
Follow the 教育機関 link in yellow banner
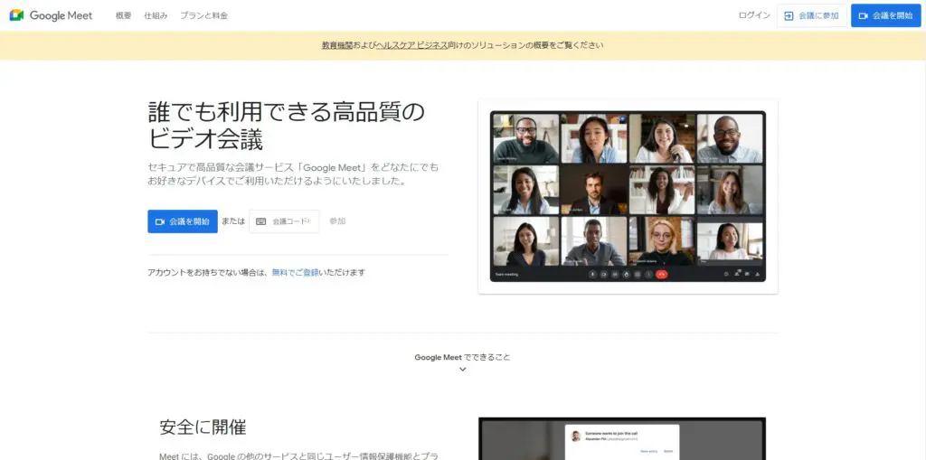(x=336, y=45)
